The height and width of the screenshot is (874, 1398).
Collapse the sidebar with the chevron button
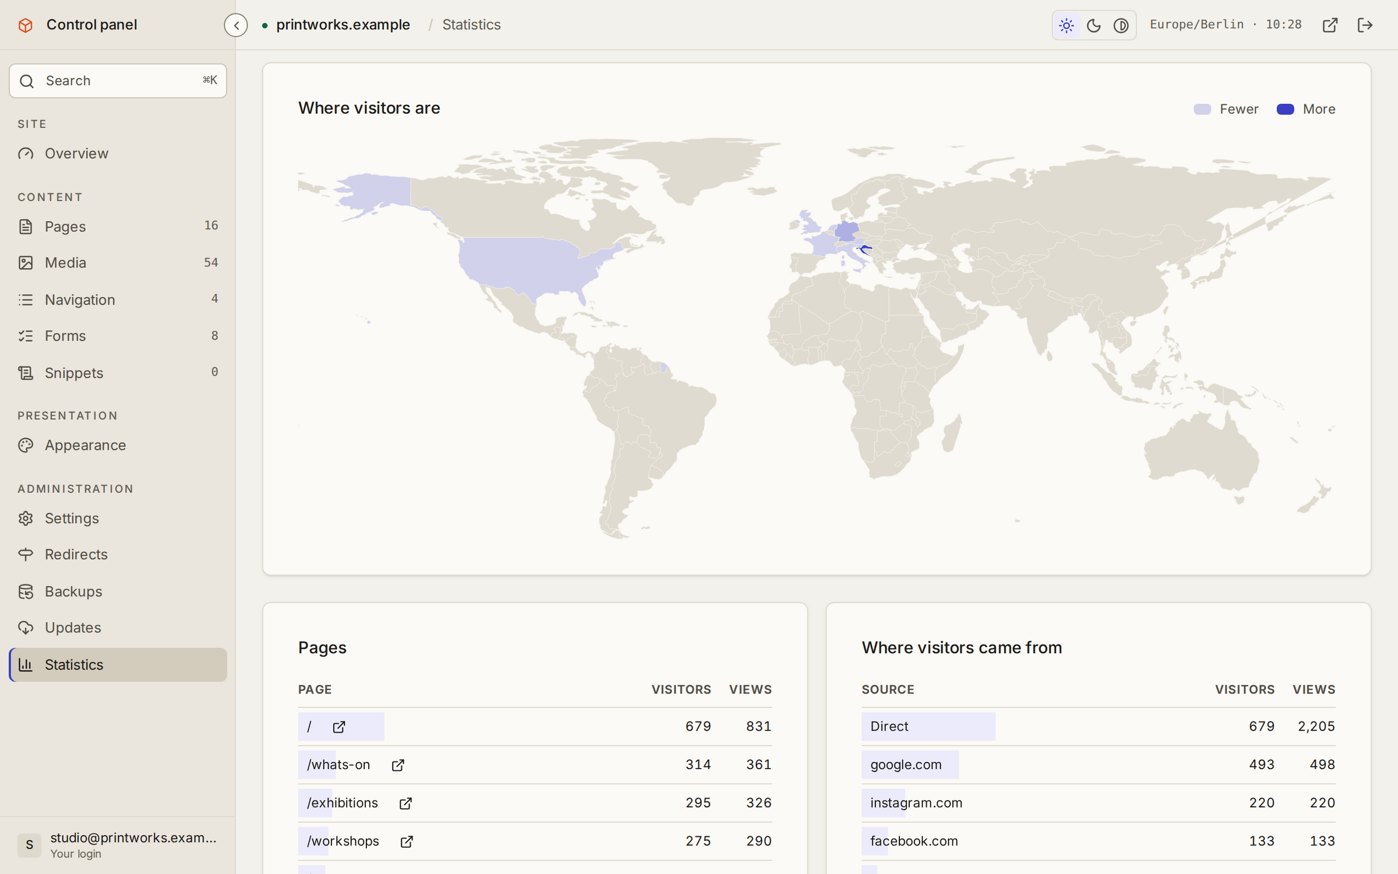tap(236, 25)
